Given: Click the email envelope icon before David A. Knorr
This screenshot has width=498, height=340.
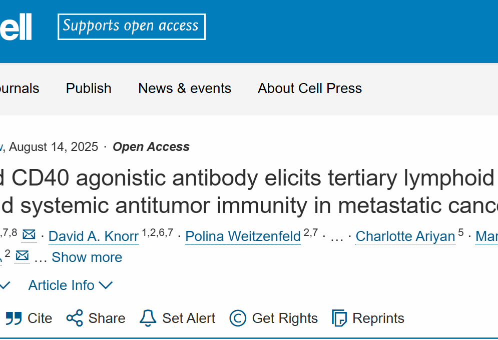Looking at the screenshot, I should 29,235.
